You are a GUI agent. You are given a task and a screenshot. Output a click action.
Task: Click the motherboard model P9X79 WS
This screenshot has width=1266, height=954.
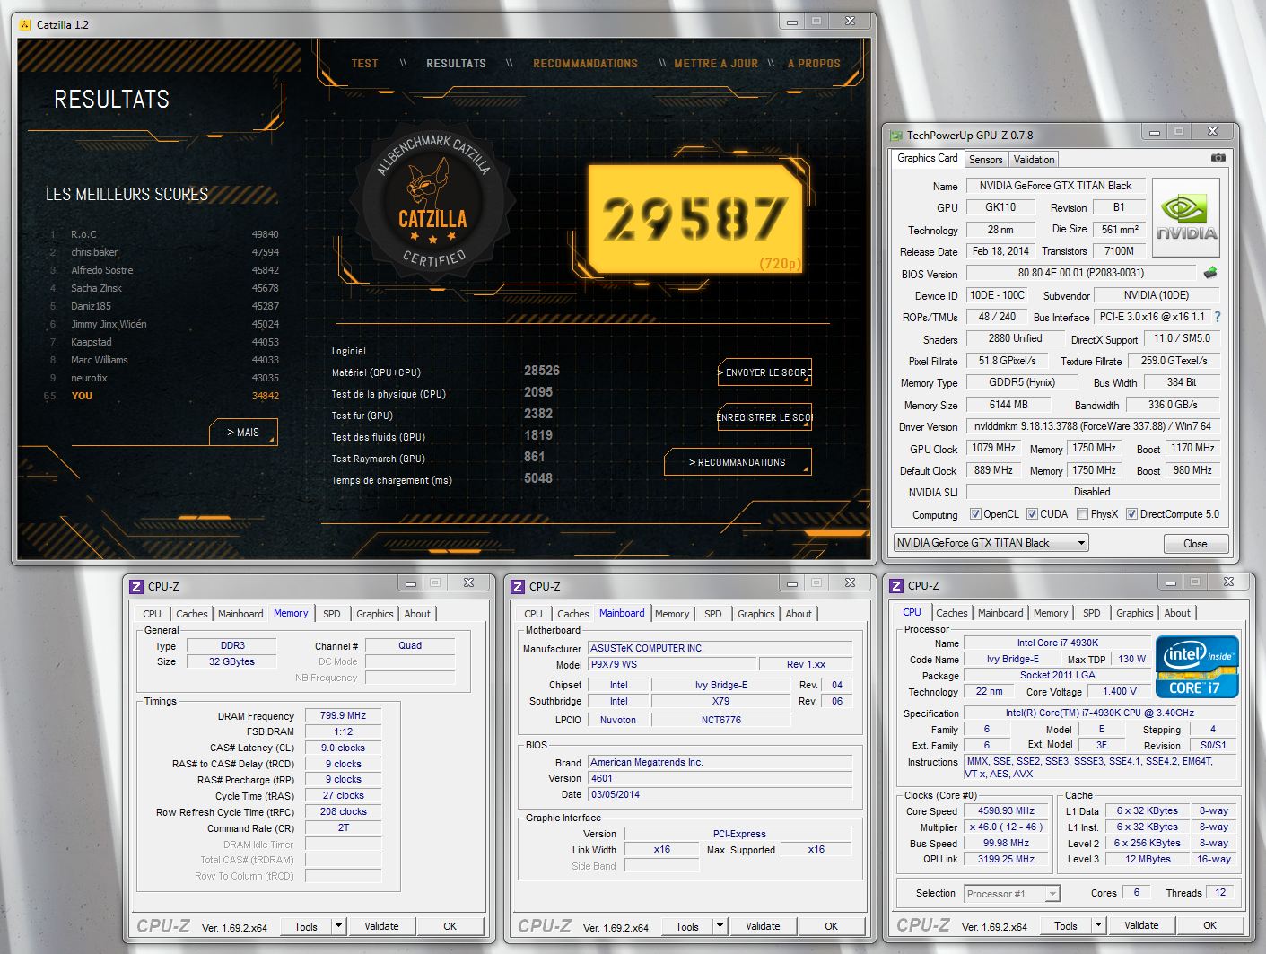pos(672,664)
